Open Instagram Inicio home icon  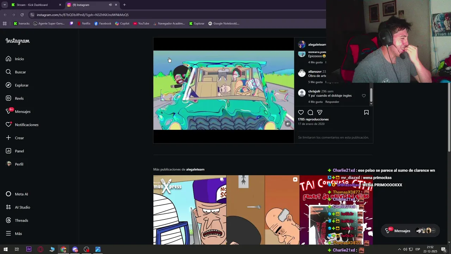click(x=8, y=59)
